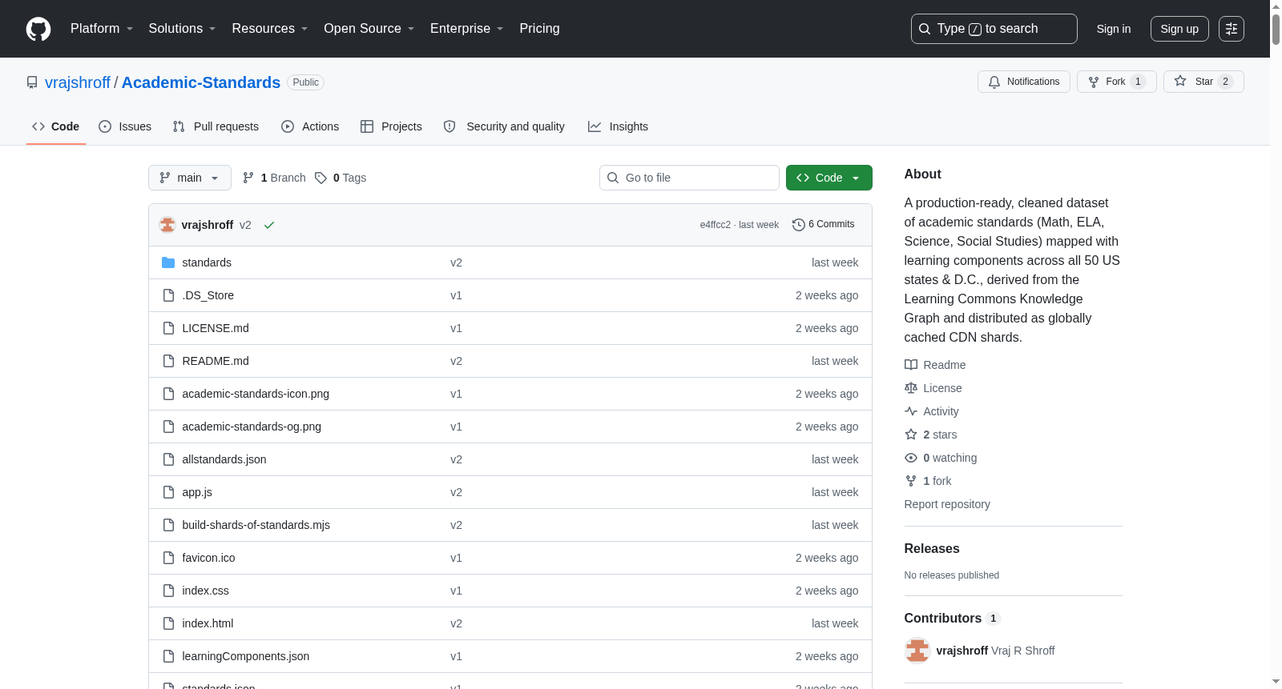Click the standards folder icon

(x=168, y=262)
